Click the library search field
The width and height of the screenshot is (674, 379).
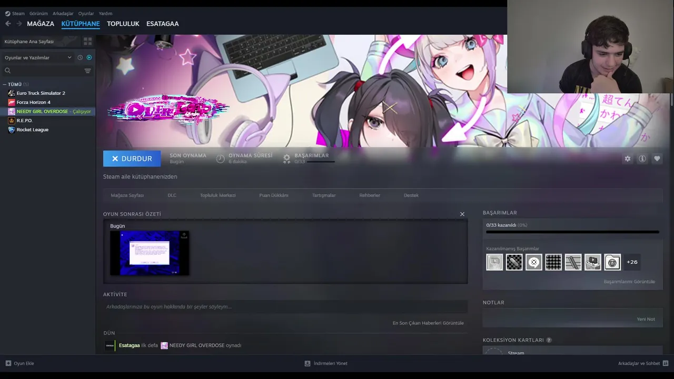[42, 71]
